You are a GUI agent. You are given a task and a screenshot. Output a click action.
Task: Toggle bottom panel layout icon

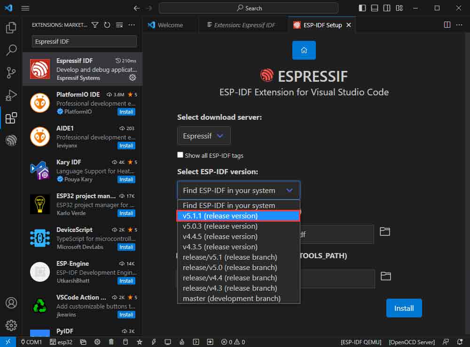375,8
